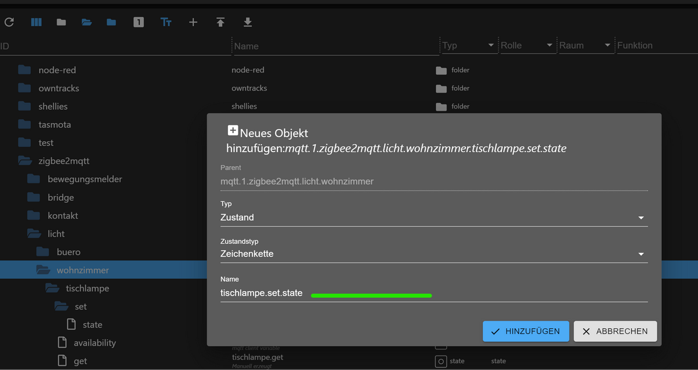Open the column visibility settings icon
Screen dimensions: 698x370
(x=36, y=23)
